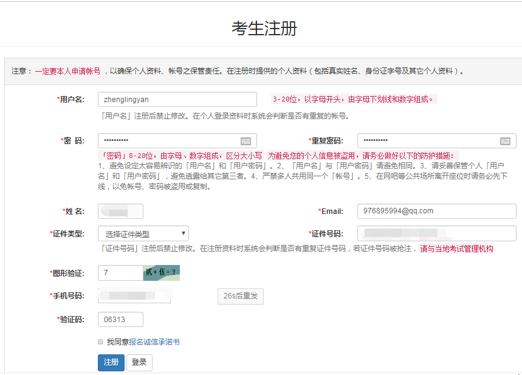Open the 报名诚信承诺书 link
522x375 pixels.
(x=154, y=342)
